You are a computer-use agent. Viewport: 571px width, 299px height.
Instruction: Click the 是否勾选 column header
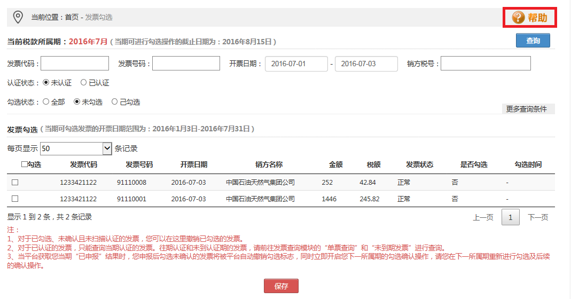point(474,164)
